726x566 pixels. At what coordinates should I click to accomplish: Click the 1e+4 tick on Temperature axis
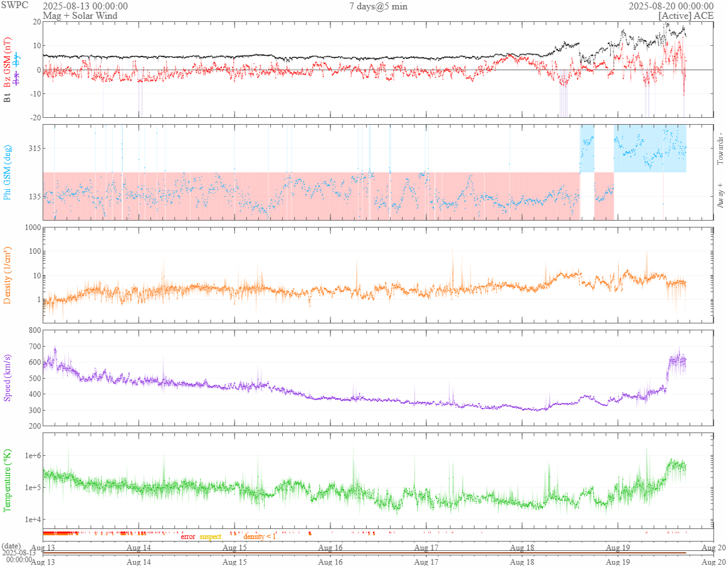pos(31,520)
